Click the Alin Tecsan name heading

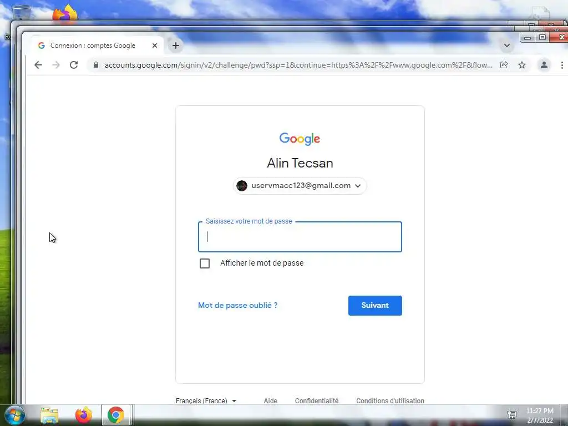point(300,163)
